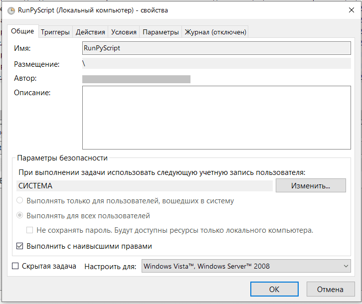Image resolution: width=362 pixels, height=304 pixels.
Task: Disable 'Выполнить с наивысшими правами' checkbox
Action: click(x=20, y=246)
